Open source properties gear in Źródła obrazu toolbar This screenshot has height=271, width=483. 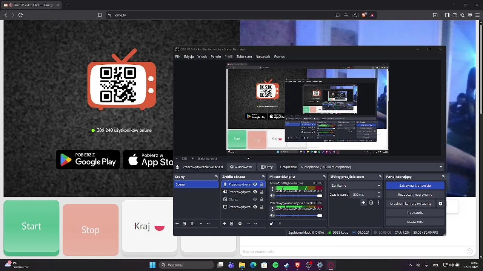pyautogui.click(x=240, y=224)
